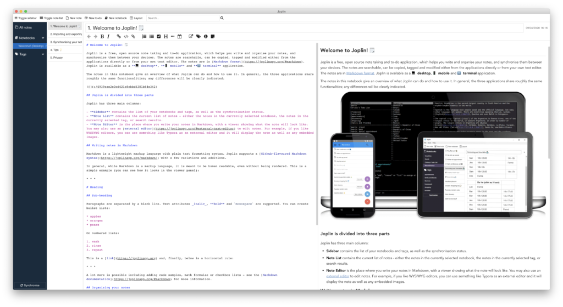Image resolution: width=563 pixels, height=307 pixels.
Task: Click the italic formatting icon
Action: (108, 37)
